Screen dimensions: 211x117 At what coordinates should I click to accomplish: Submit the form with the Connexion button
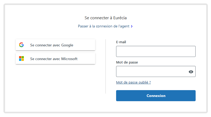pos(156,96)
